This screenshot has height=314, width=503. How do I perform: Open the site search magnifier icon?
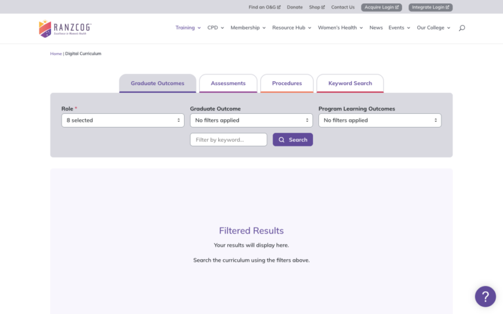tap(462, 28)
